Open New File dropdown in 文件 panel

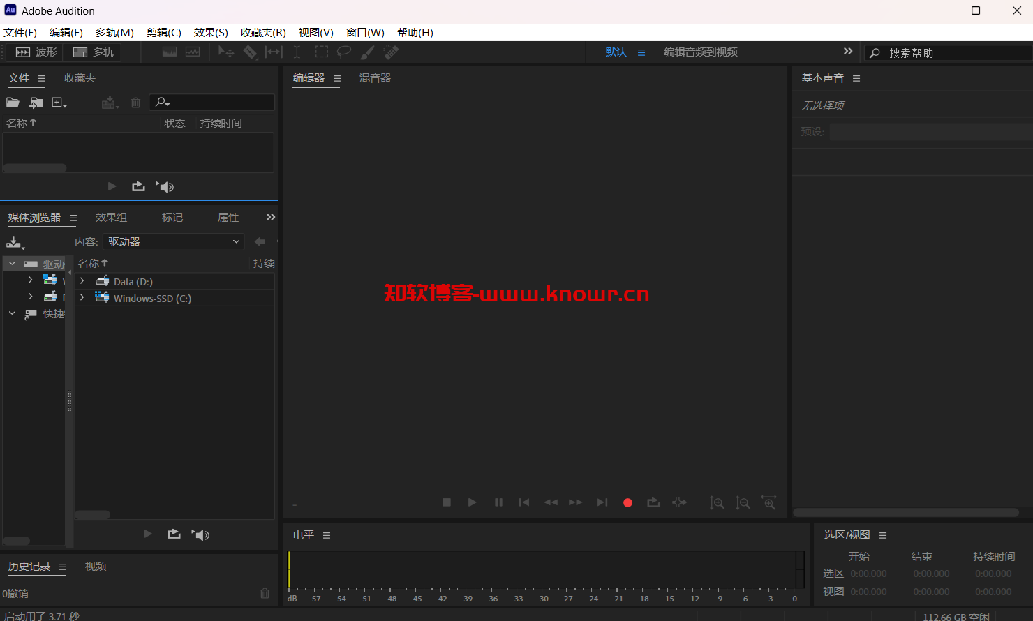[x=59, y=103]
